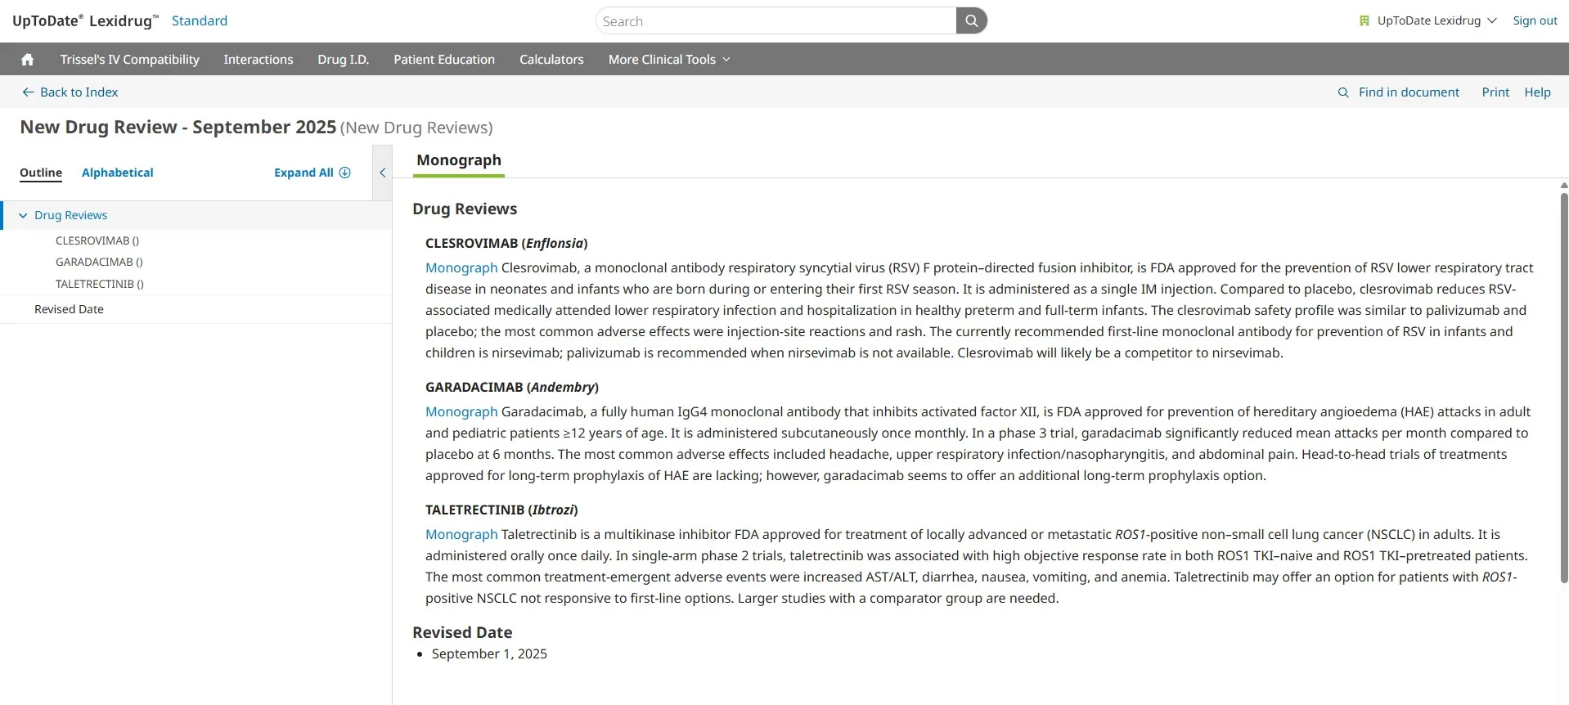Image resolution: width=1569 pixels, height=705 pixels.
Task: Click the Drug Reviews section heading
Action: pos(465,209)
